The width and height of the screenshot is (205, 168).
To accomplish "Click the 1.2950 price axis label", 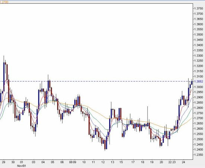I will (199, 92).
